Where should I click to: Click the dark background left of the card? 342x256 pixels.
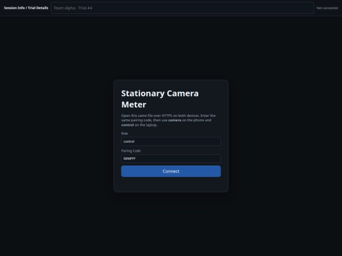[57, 136]
